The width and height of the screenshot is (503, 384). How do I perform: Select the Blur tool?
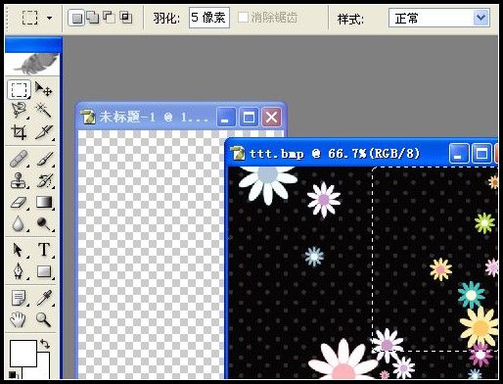[x=19, y=224]
